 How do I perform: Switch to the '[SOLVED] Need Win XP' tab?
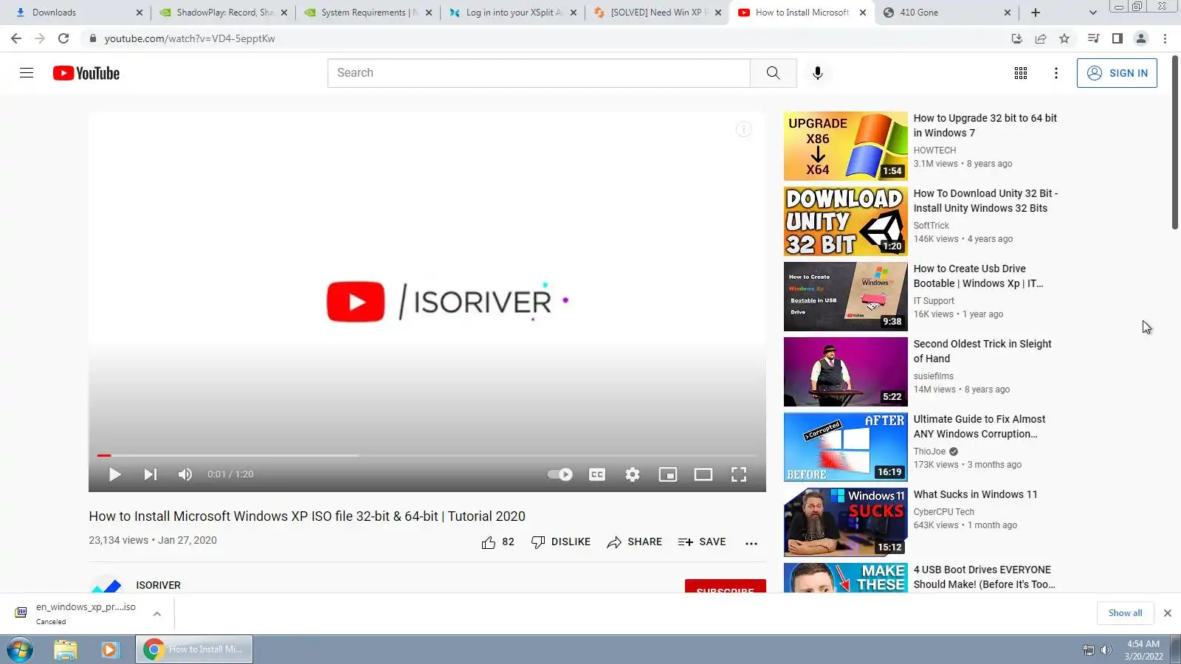657,13
